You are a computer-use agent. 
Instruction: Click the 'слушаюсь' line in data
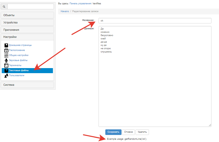coord(106,52)
